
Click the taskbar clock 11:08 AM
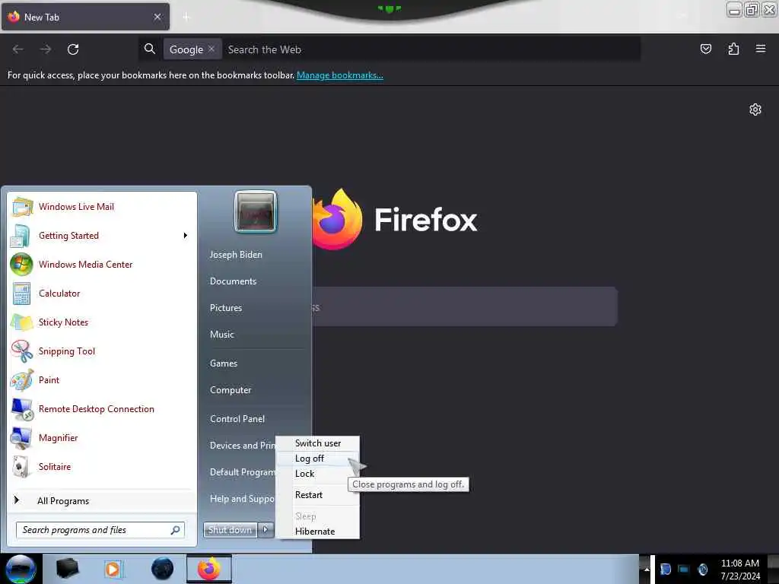click(739, 563)
